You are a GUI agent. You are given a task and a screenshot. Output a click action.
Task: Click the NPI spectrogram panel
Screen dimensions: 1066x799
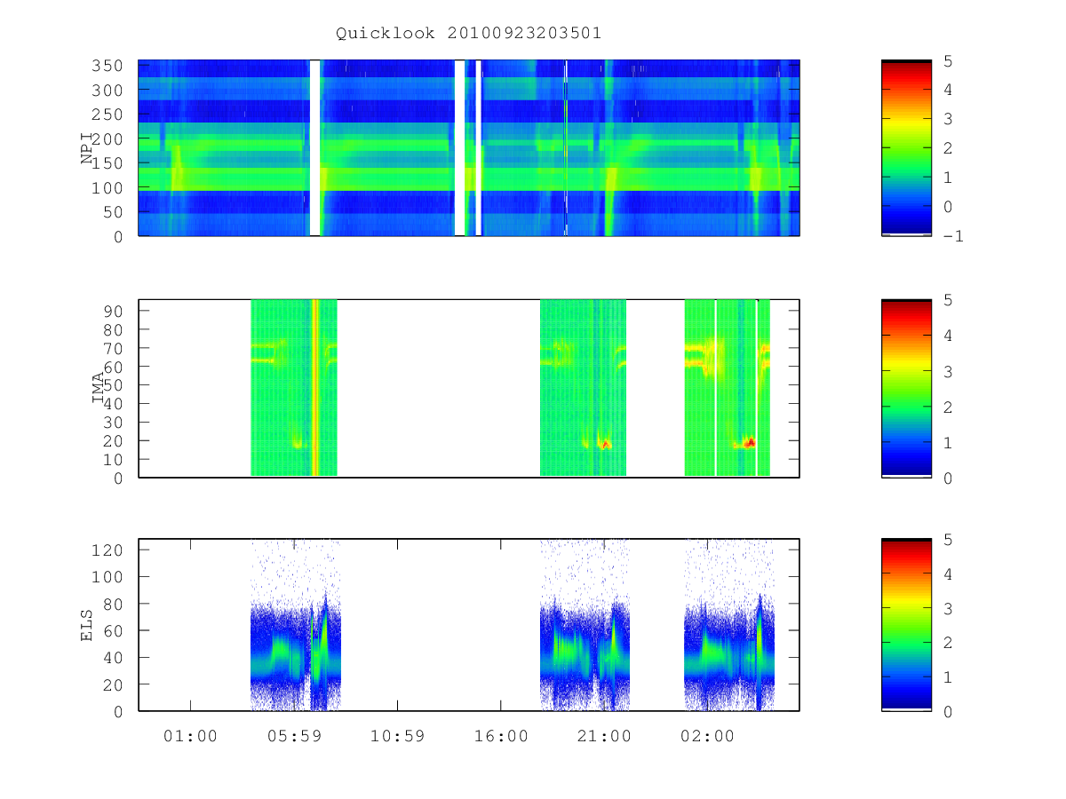[469, 148]
